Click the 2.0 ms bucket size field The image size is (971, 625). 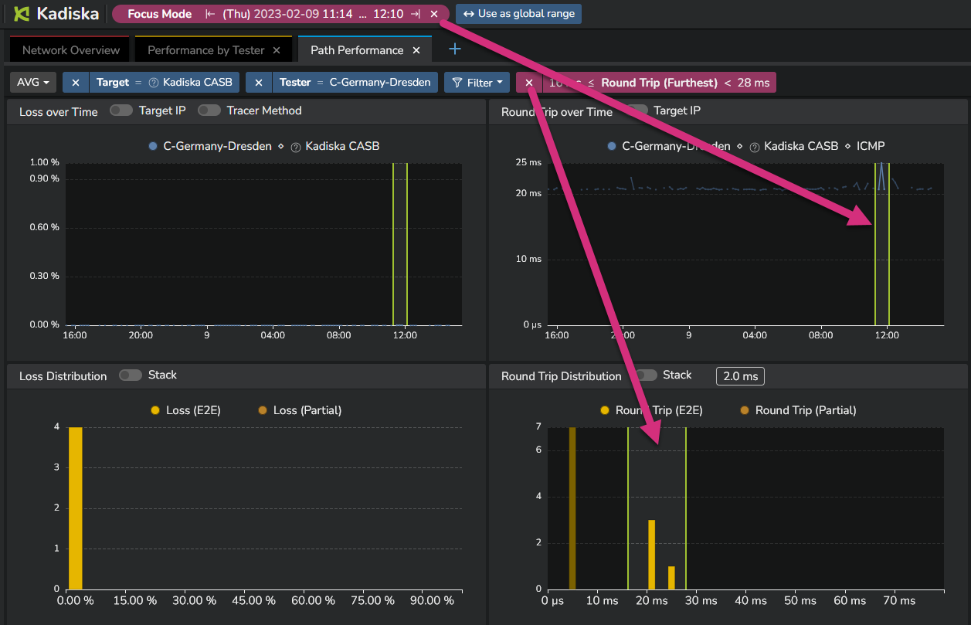pyautogui.click(x=740, y=376)
